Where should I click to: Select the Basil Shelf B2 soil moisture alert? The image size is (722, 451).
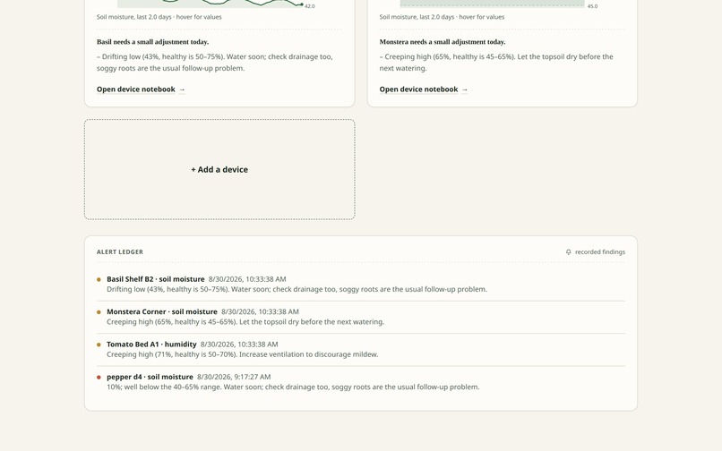(361, 284)
